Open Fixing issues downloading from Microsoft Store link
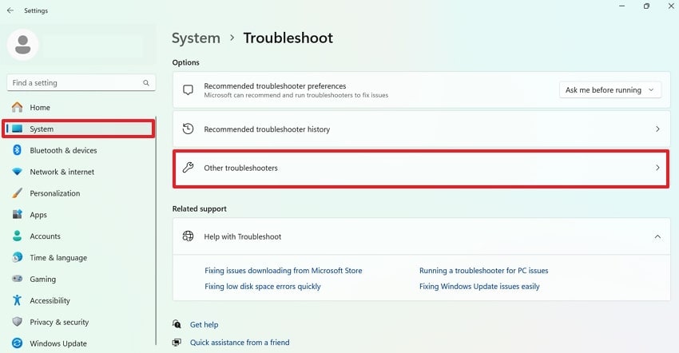The width and height of the screenshot is (679, 353). pos(284,270)
